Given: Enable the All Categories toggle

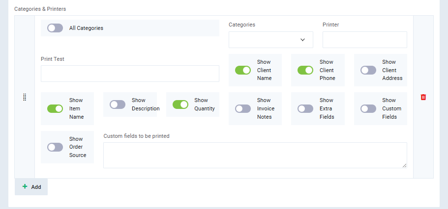Looking at the screenshot, I should 55,28.
